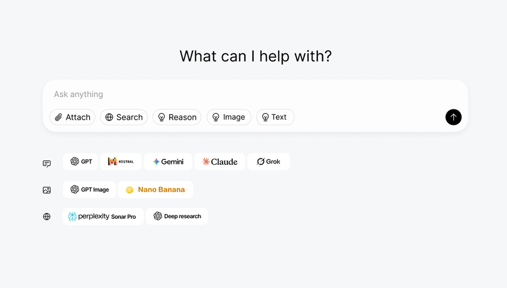This screenshot has height=288, width=507.
Task: Toggle the Image mode pill
Action: 229,117
